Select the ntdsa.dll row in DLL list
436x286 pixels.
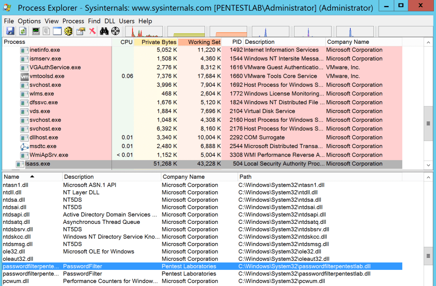coord(14,200)
